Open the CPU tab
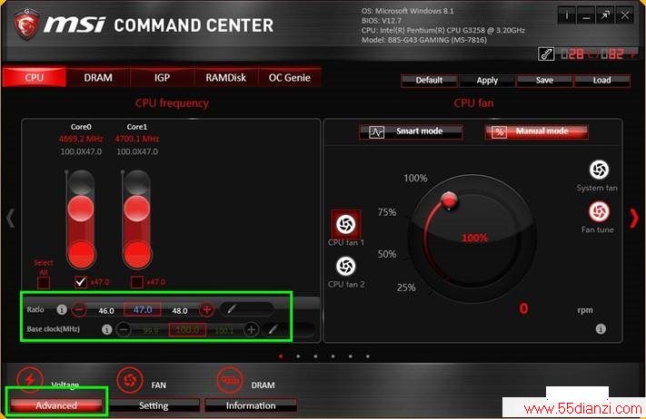 tap(35, 78)
